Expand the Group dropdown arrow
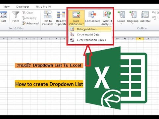The width and height of the screenshot is (159, 119). pos(121,24)
